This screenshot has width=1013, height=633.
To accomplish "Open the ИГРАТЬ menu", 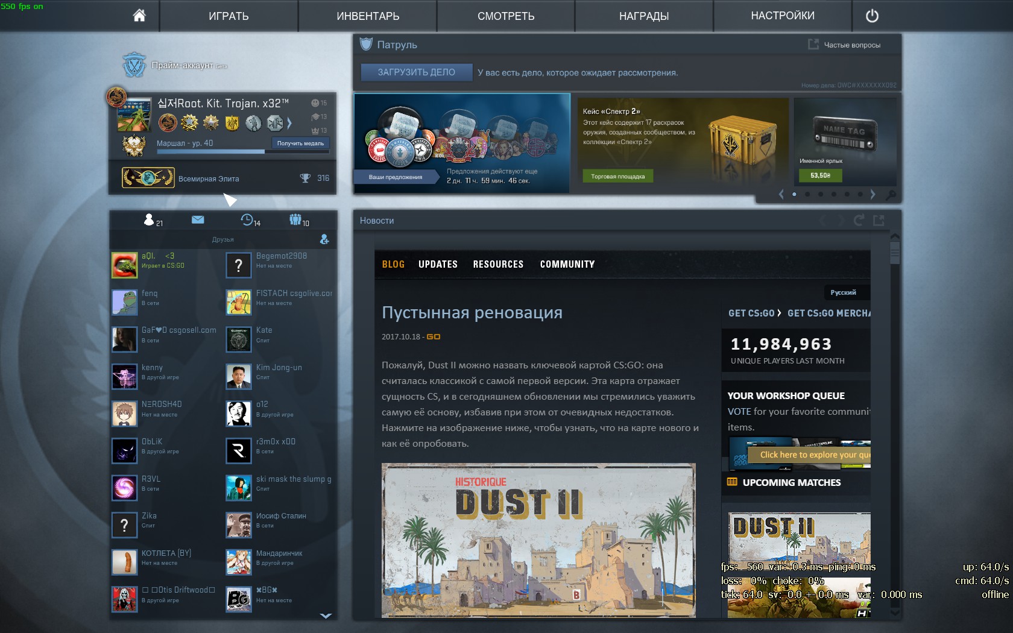I will (x=229, y=16).
